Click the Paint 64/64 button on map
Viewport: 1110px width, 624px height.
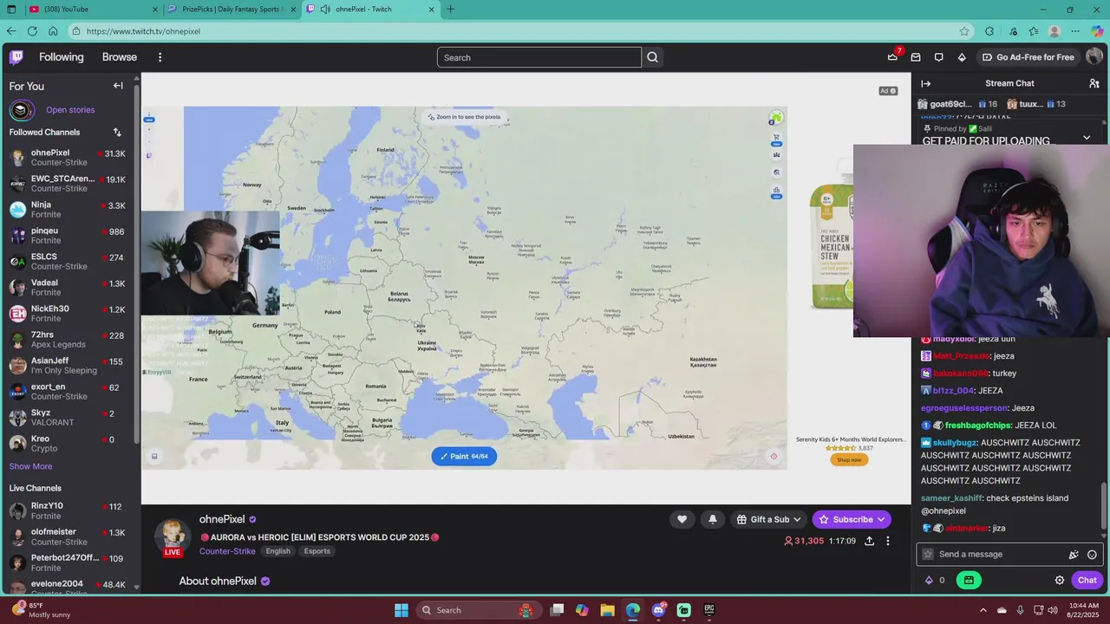tap(464, 456)
